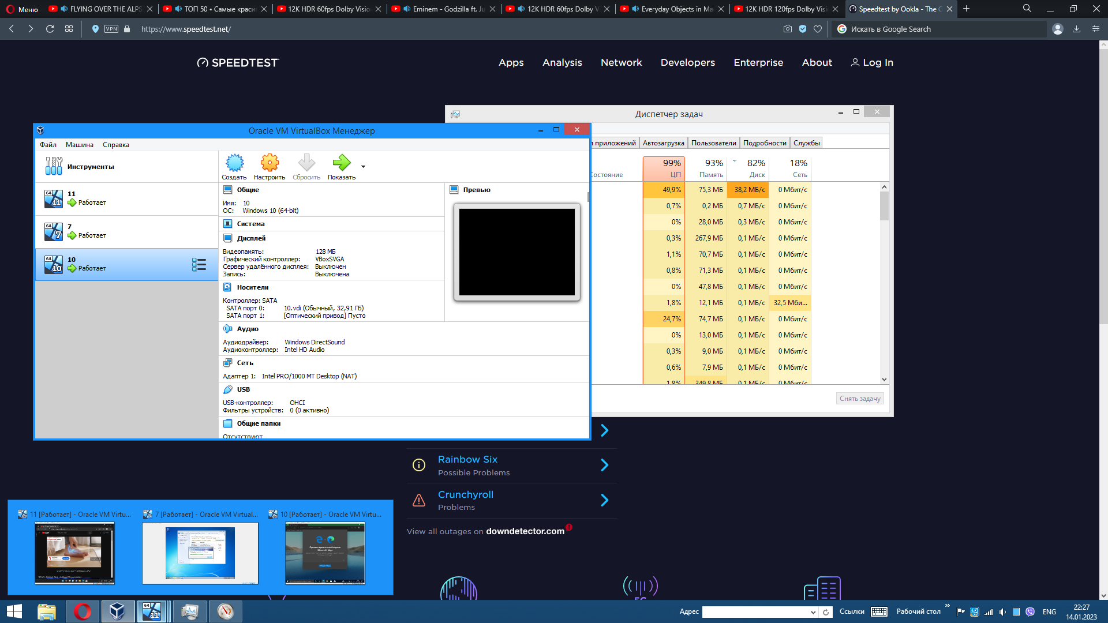Image resolution: width=1108 pixels, height=623 pixels.
Task: Click the Снять задачу button
Action: tap(860, 399)
